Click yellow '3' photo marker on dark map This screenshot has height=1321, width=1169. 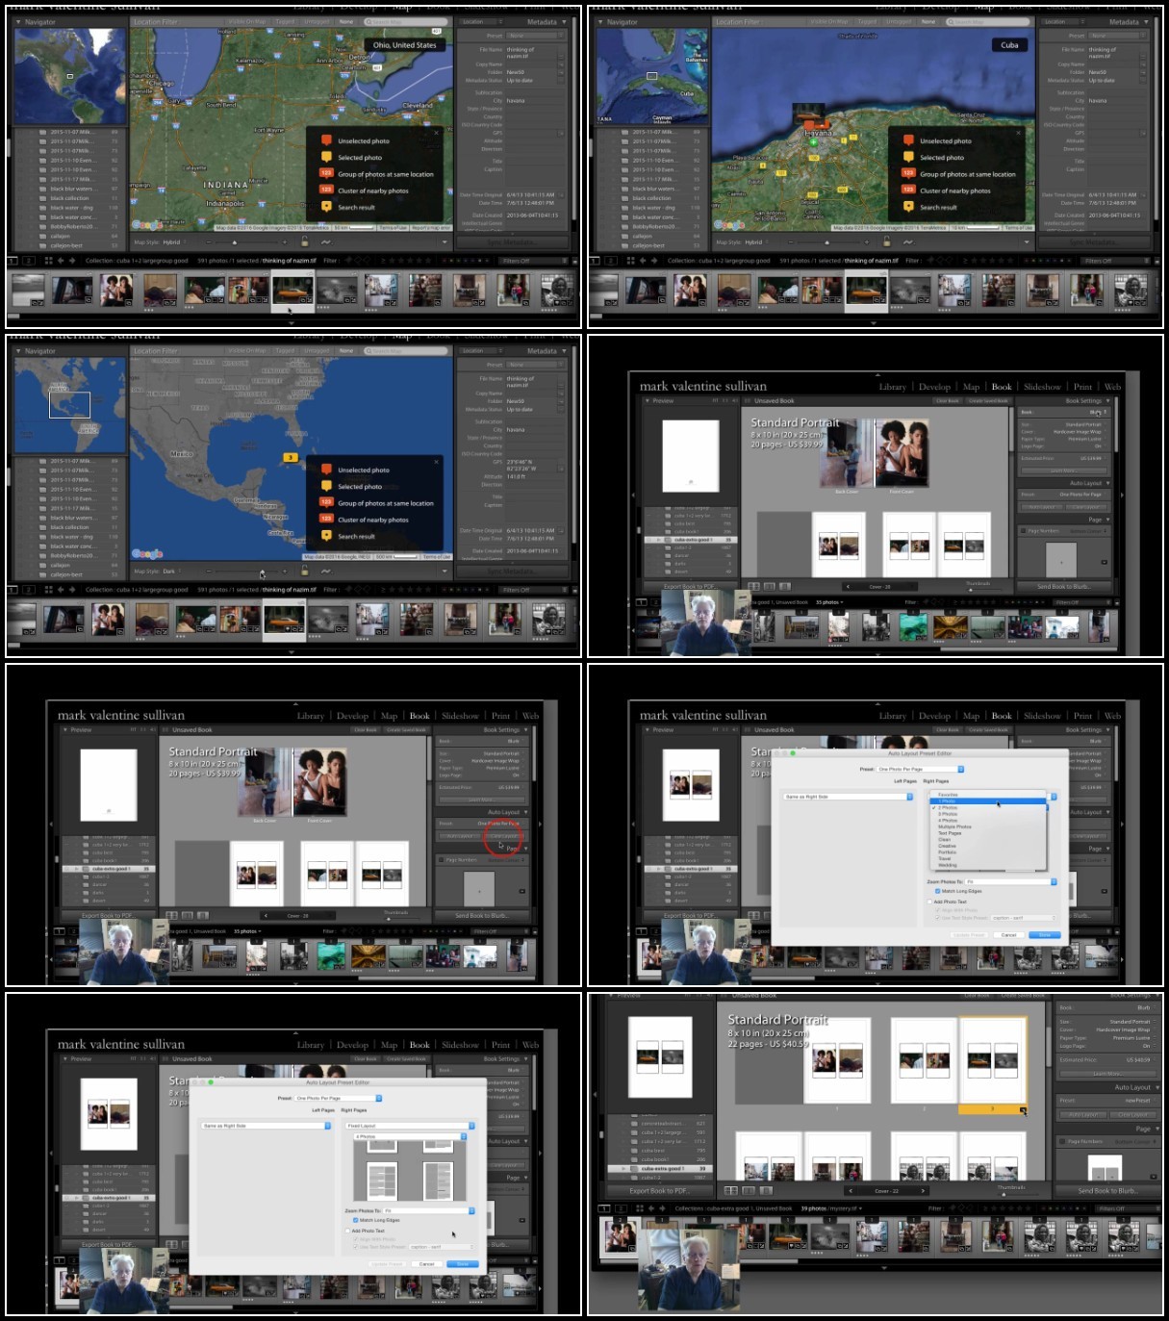[x=290, y=457]
